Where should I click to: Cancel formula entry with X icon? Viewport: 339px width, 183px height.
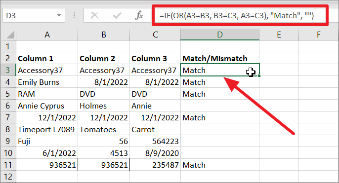pyautogui.click(x=95, y=16)
